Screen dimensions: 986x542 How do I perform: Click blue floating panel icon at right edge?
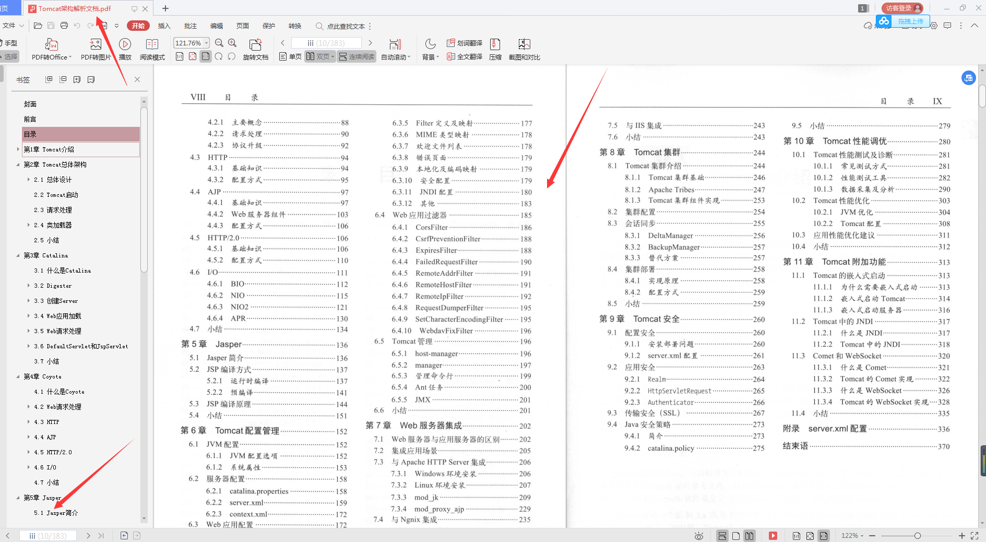(968, 78)
